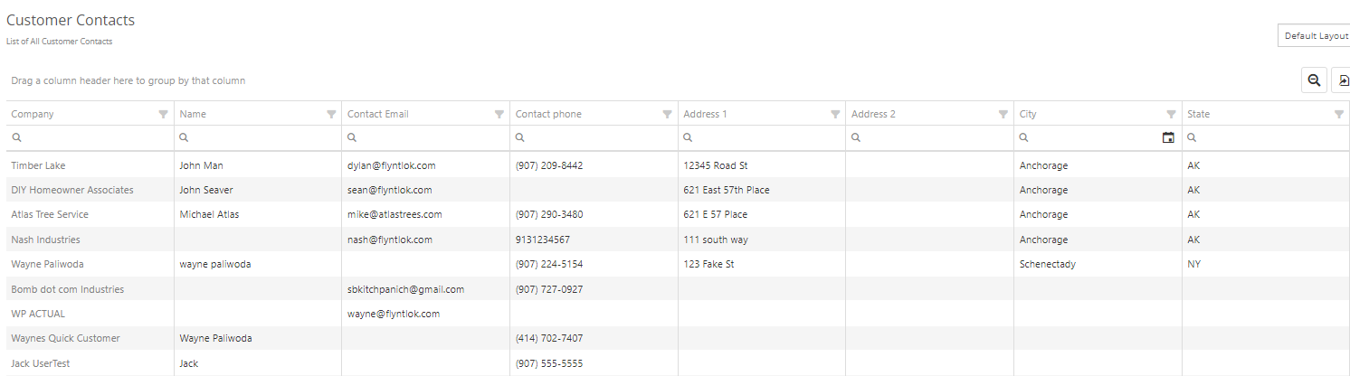Sort by the Name column header
The height and width of the screenshot is (376, 1350).
click(x=193, y=114)
